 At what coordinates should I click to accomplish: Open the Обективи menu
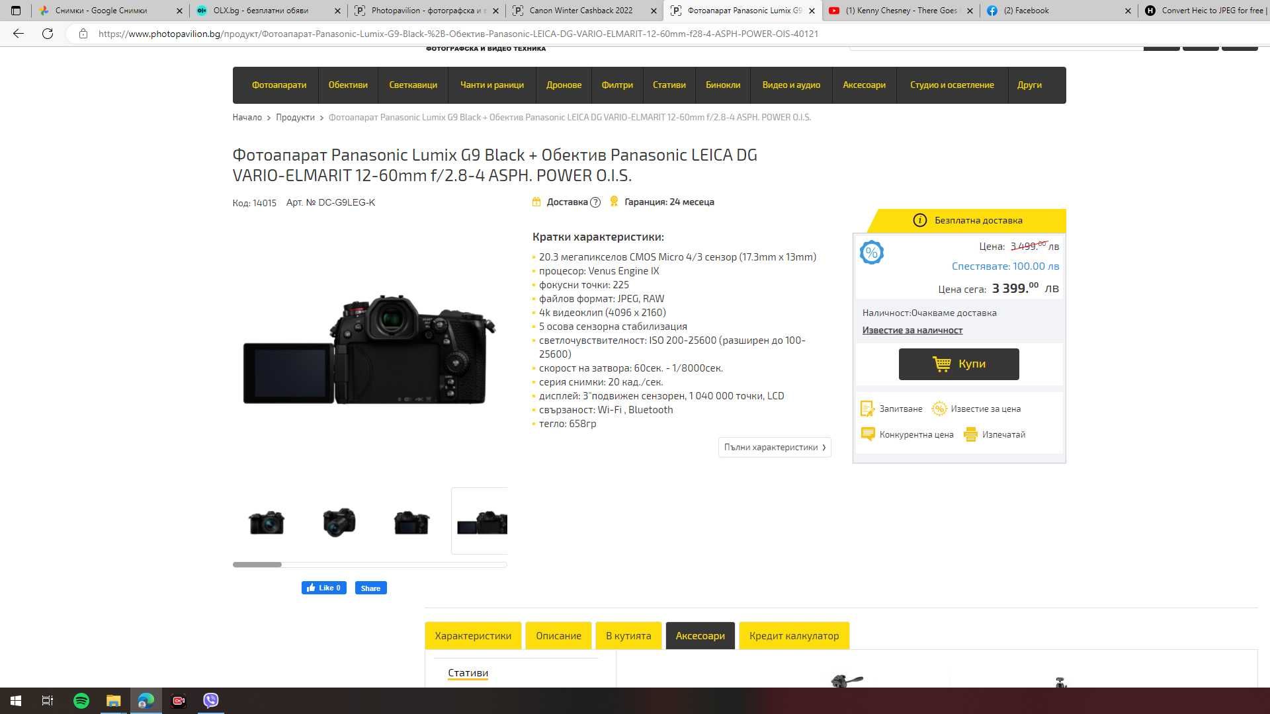click(348, 85)
